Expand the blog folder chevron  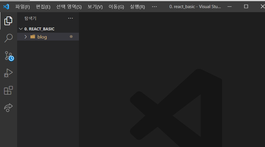26,37
